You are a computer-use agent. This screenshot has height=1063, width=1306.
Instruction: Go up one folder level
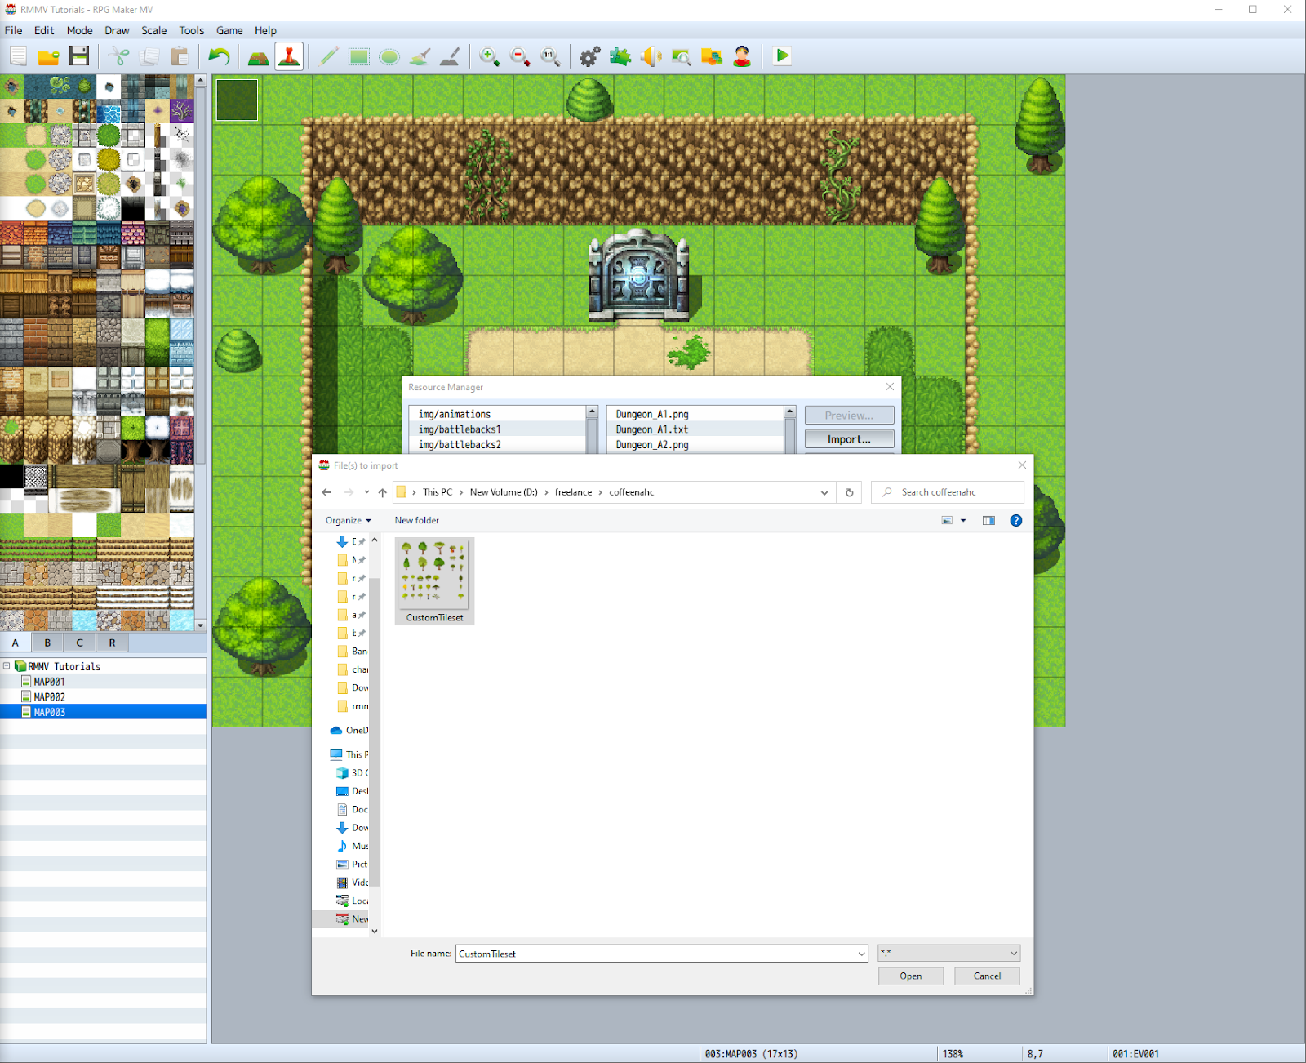click(382, 492)
